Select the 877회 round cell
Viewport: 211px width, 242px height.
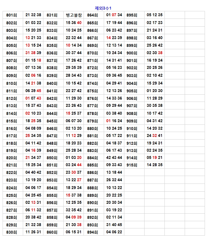92,106
